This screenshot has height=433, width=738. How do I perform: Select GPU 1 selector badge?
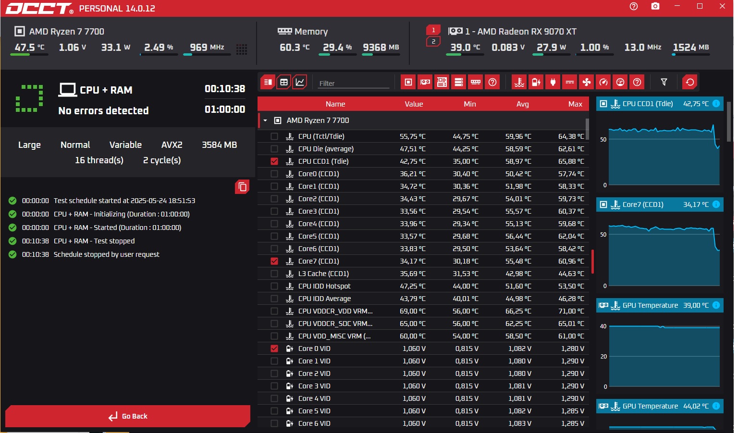click(433, 30)
